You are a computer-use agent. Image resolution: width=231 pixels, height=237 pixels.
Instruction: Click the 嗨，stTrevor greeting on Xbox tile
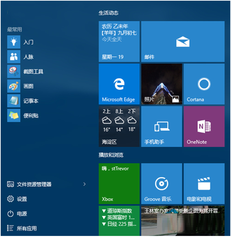[115, 169]
